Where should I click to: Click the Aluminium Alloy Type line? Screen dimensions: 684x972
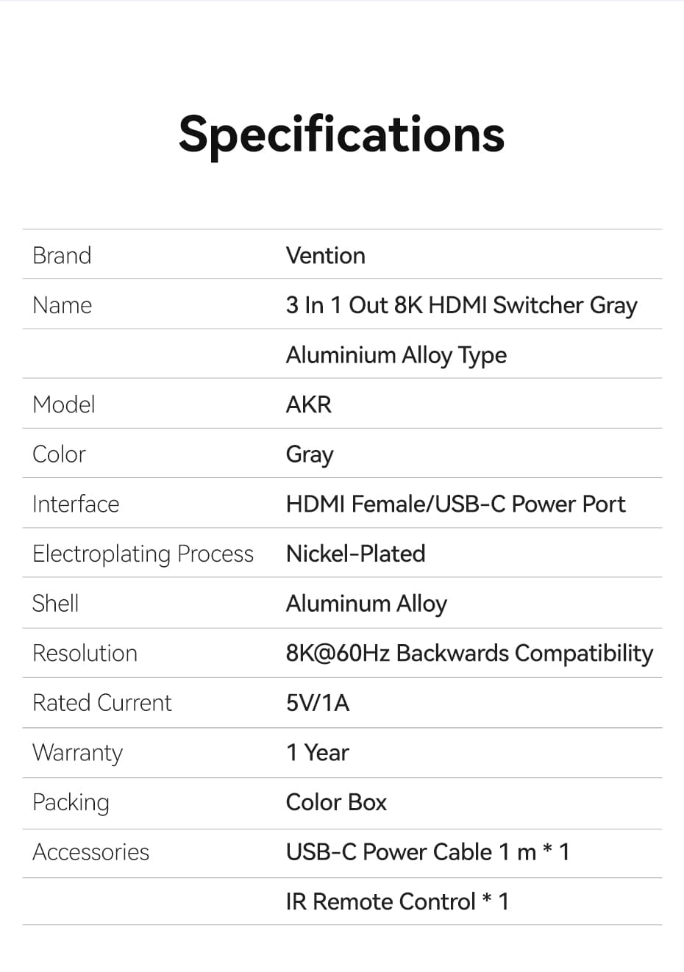click(396, 355)
